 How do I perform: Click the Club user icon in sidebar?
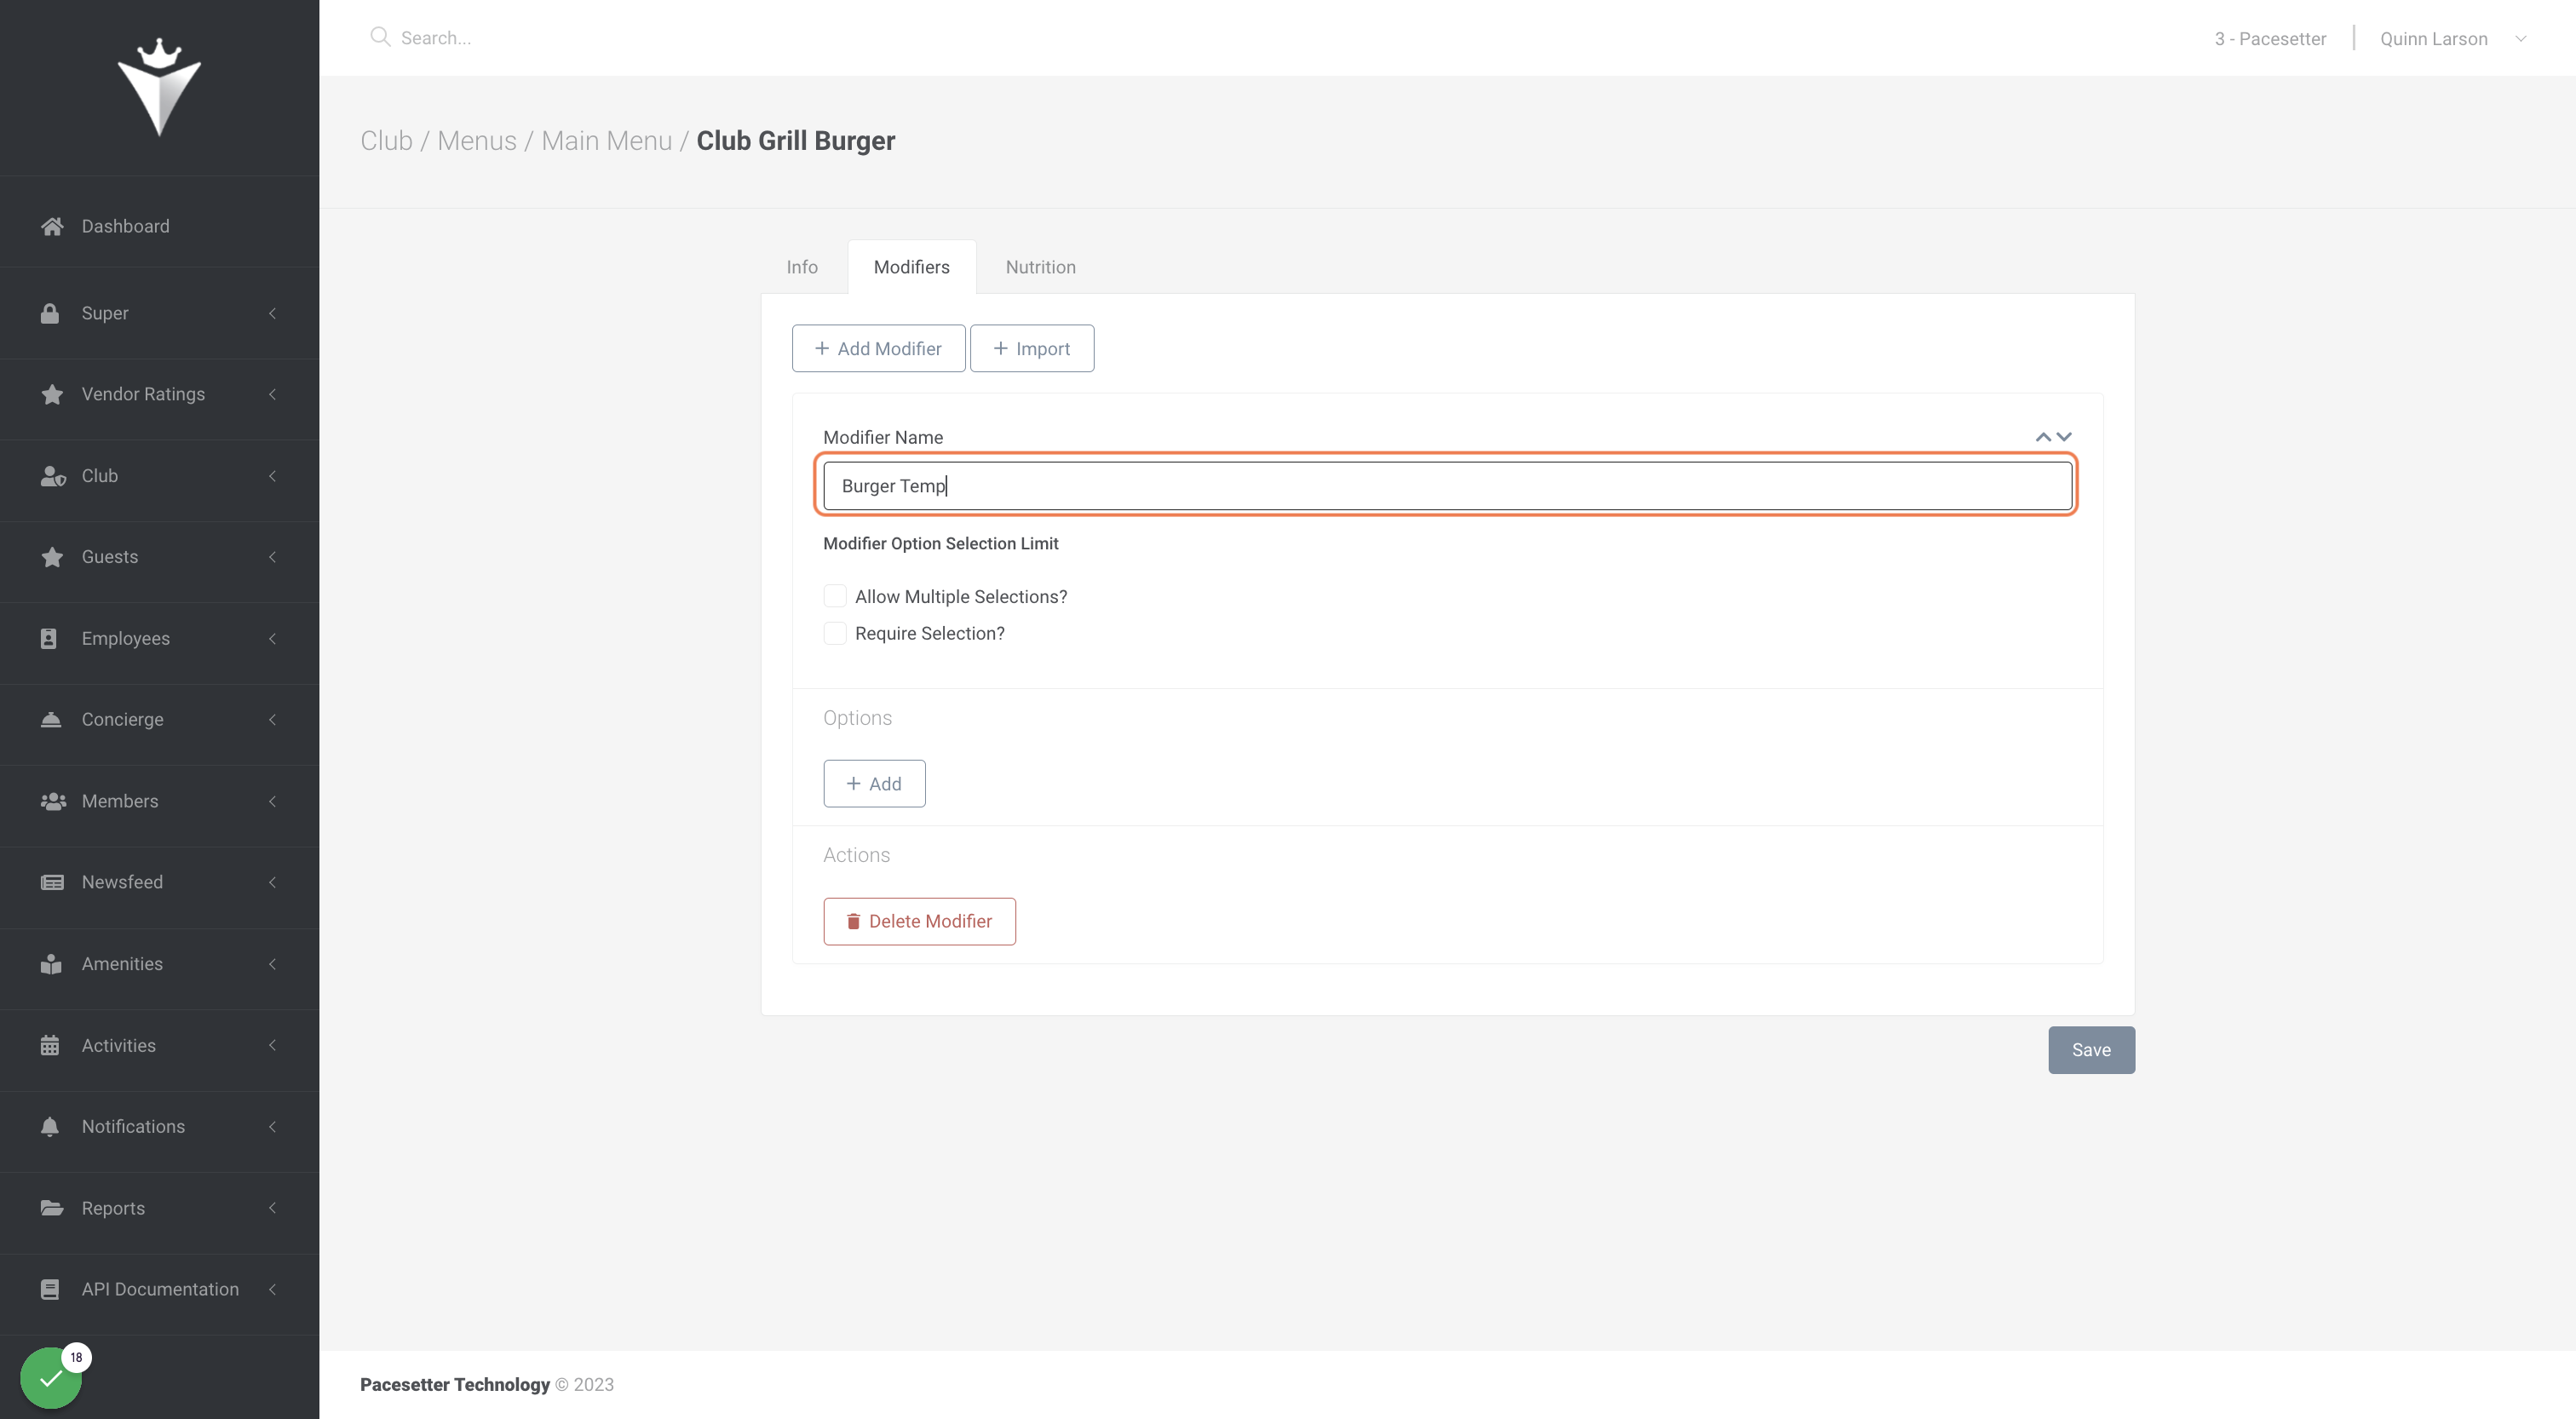pos(52,476)
